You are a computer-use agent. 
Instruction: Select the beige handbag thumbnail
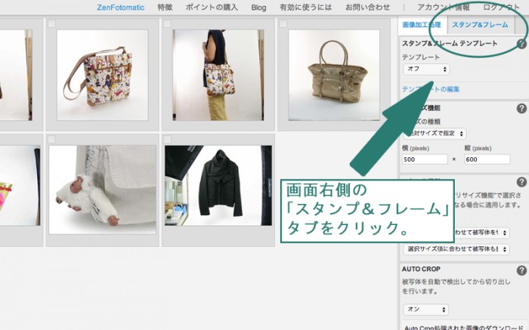click(334, 75)
